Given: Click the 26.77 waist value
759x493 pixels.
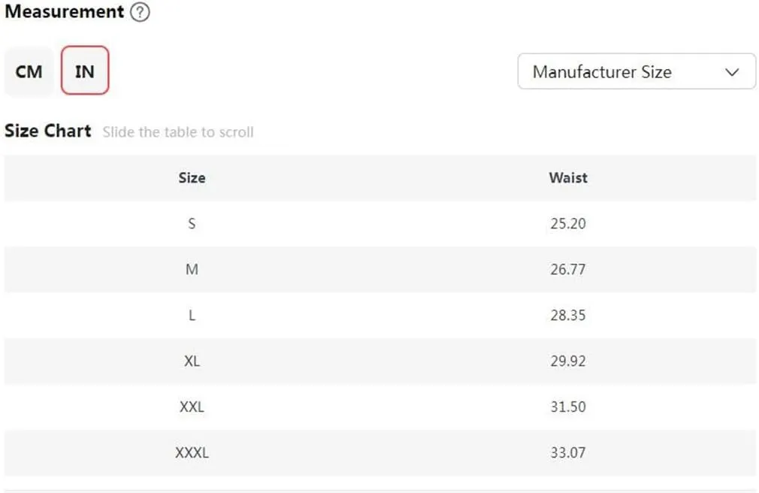Looking at the screenshot, I should click(x=568, y=269).
